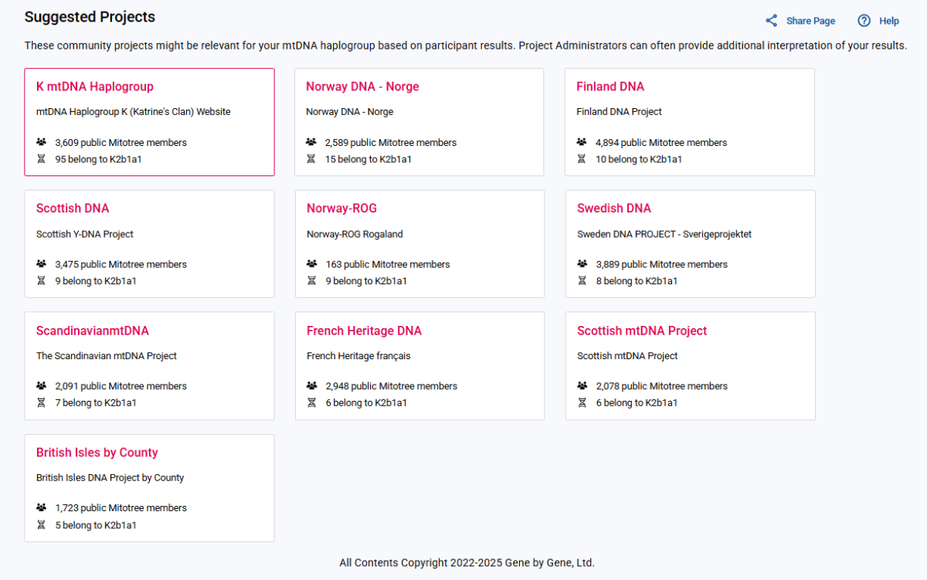Click 3,475 public Mitotree members text

(x=121, y=265)
